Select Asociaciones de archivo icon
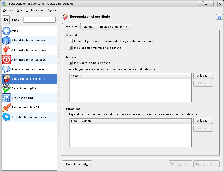Screen dimensions: 224x172 [x=6, y=69]
